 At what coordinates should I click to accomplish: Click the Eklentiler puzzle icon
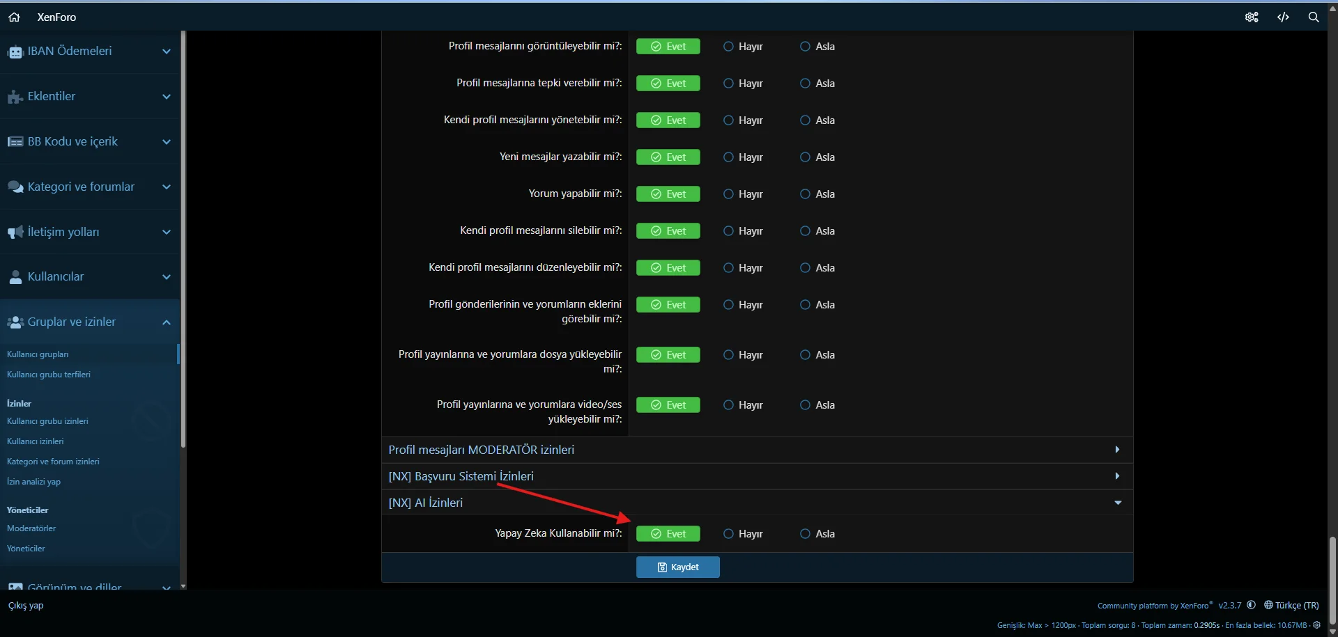pyautogui.click(x=15, y=97)
